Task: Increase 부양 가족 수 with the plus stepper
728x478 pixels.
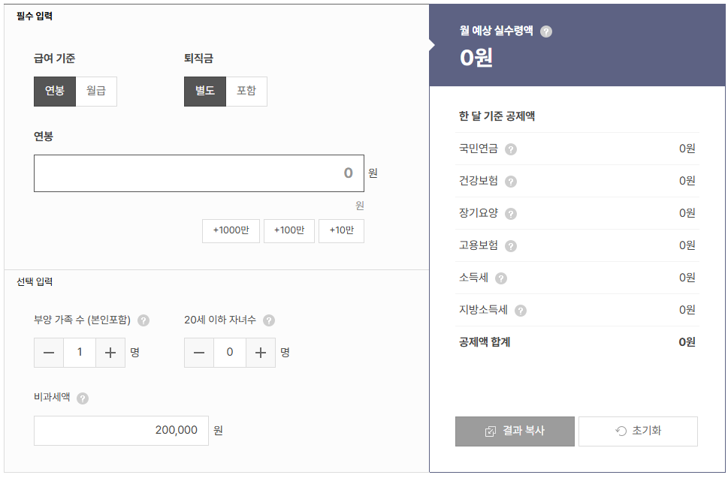Action: pyautogui.click(x=110, y=353)
